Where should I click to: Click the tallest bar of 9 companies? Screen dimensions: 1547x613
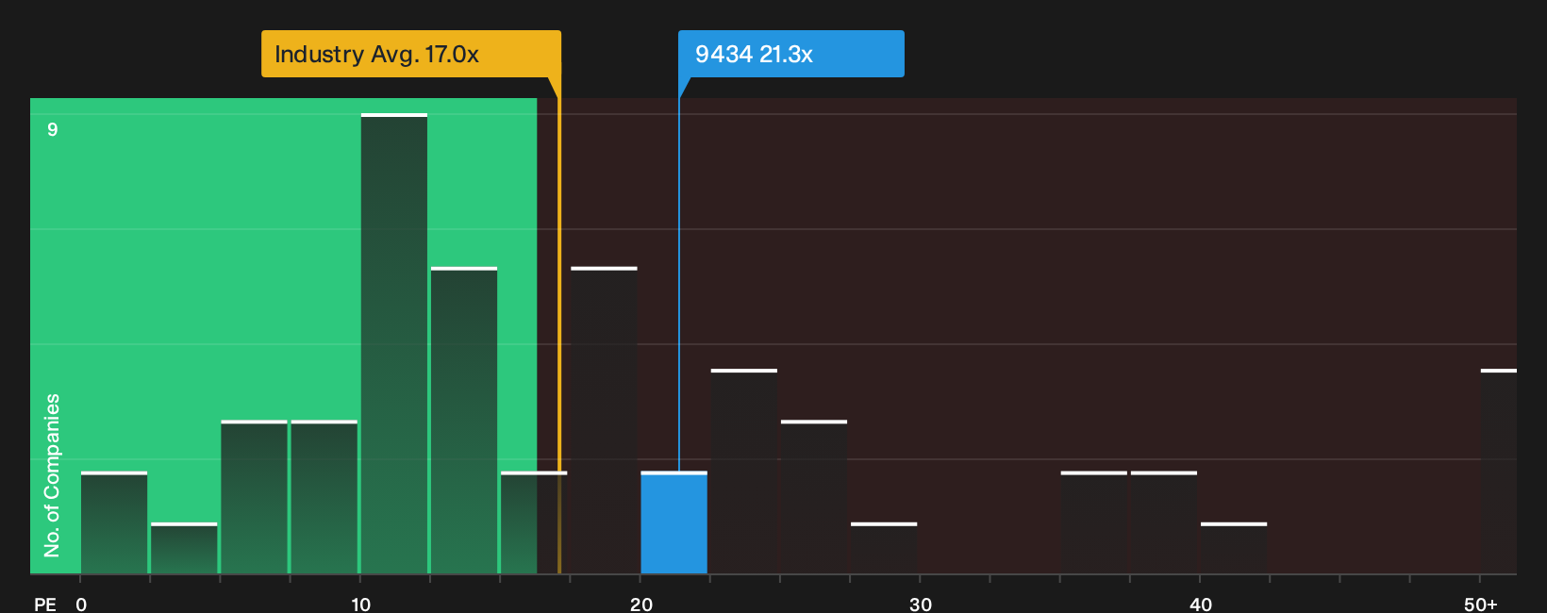(394, 343)
